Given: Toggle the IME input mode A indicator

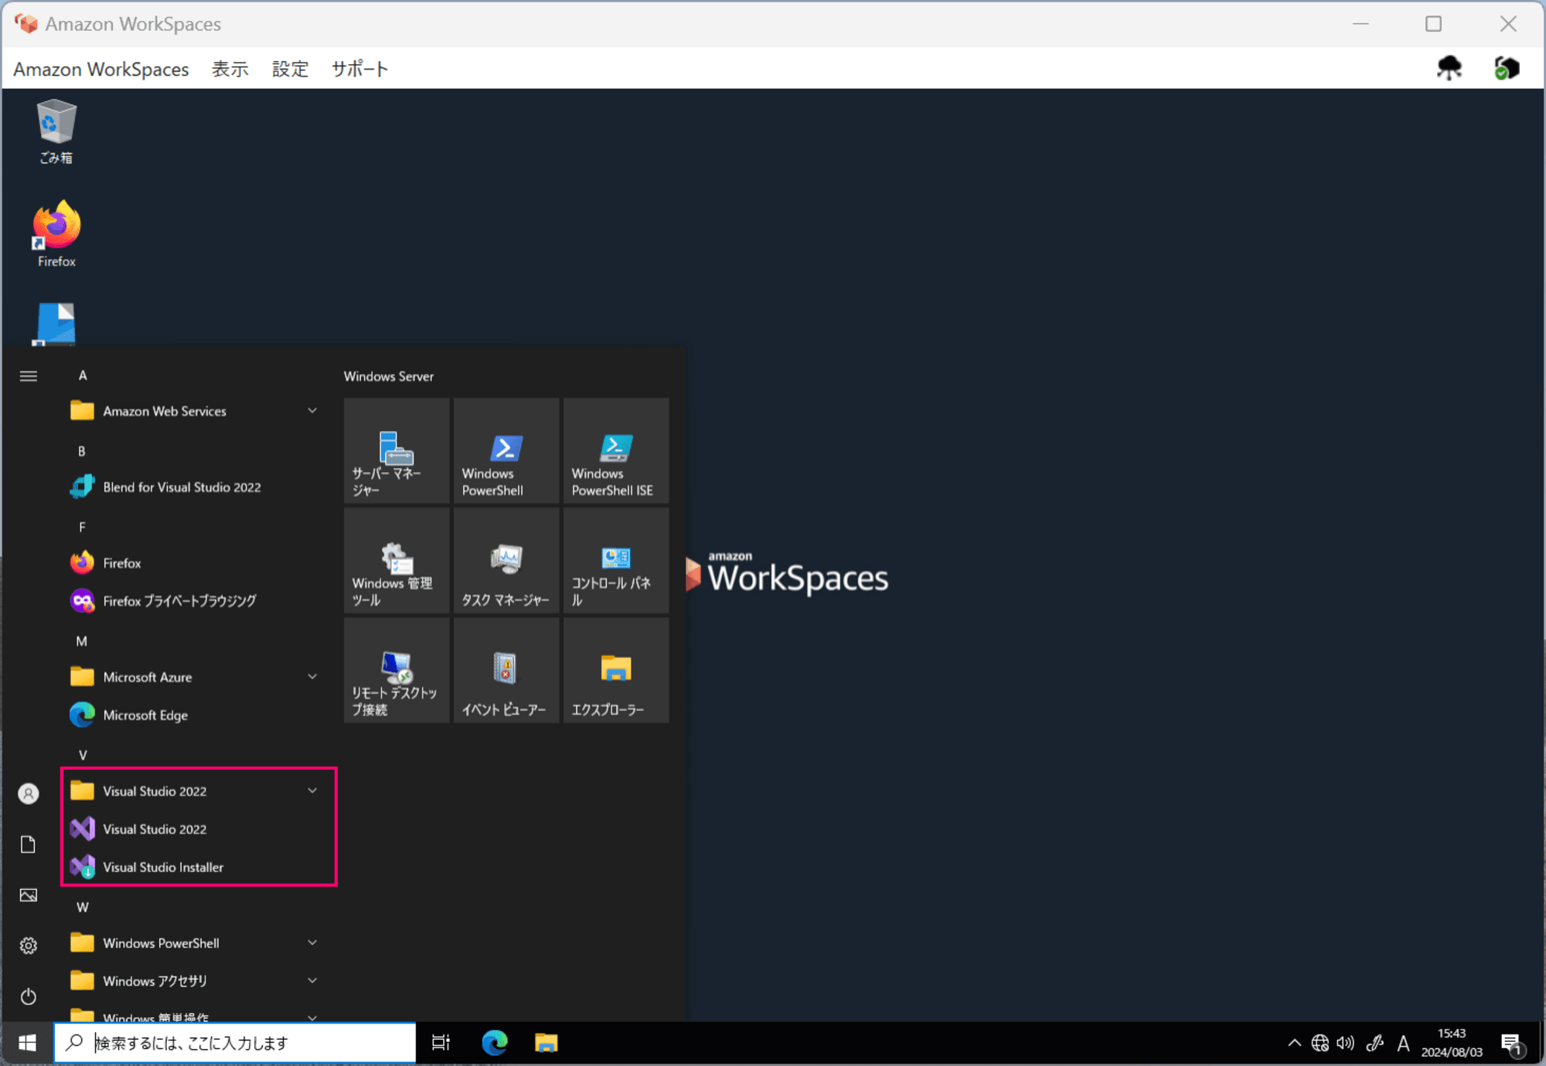Looking at the screenshot, I should (1403, 1044).
